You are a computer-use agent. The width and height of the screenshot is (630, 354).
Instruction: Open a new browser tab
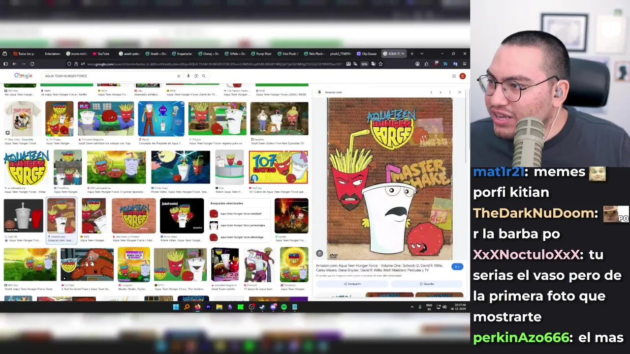[x=412, y=54]
